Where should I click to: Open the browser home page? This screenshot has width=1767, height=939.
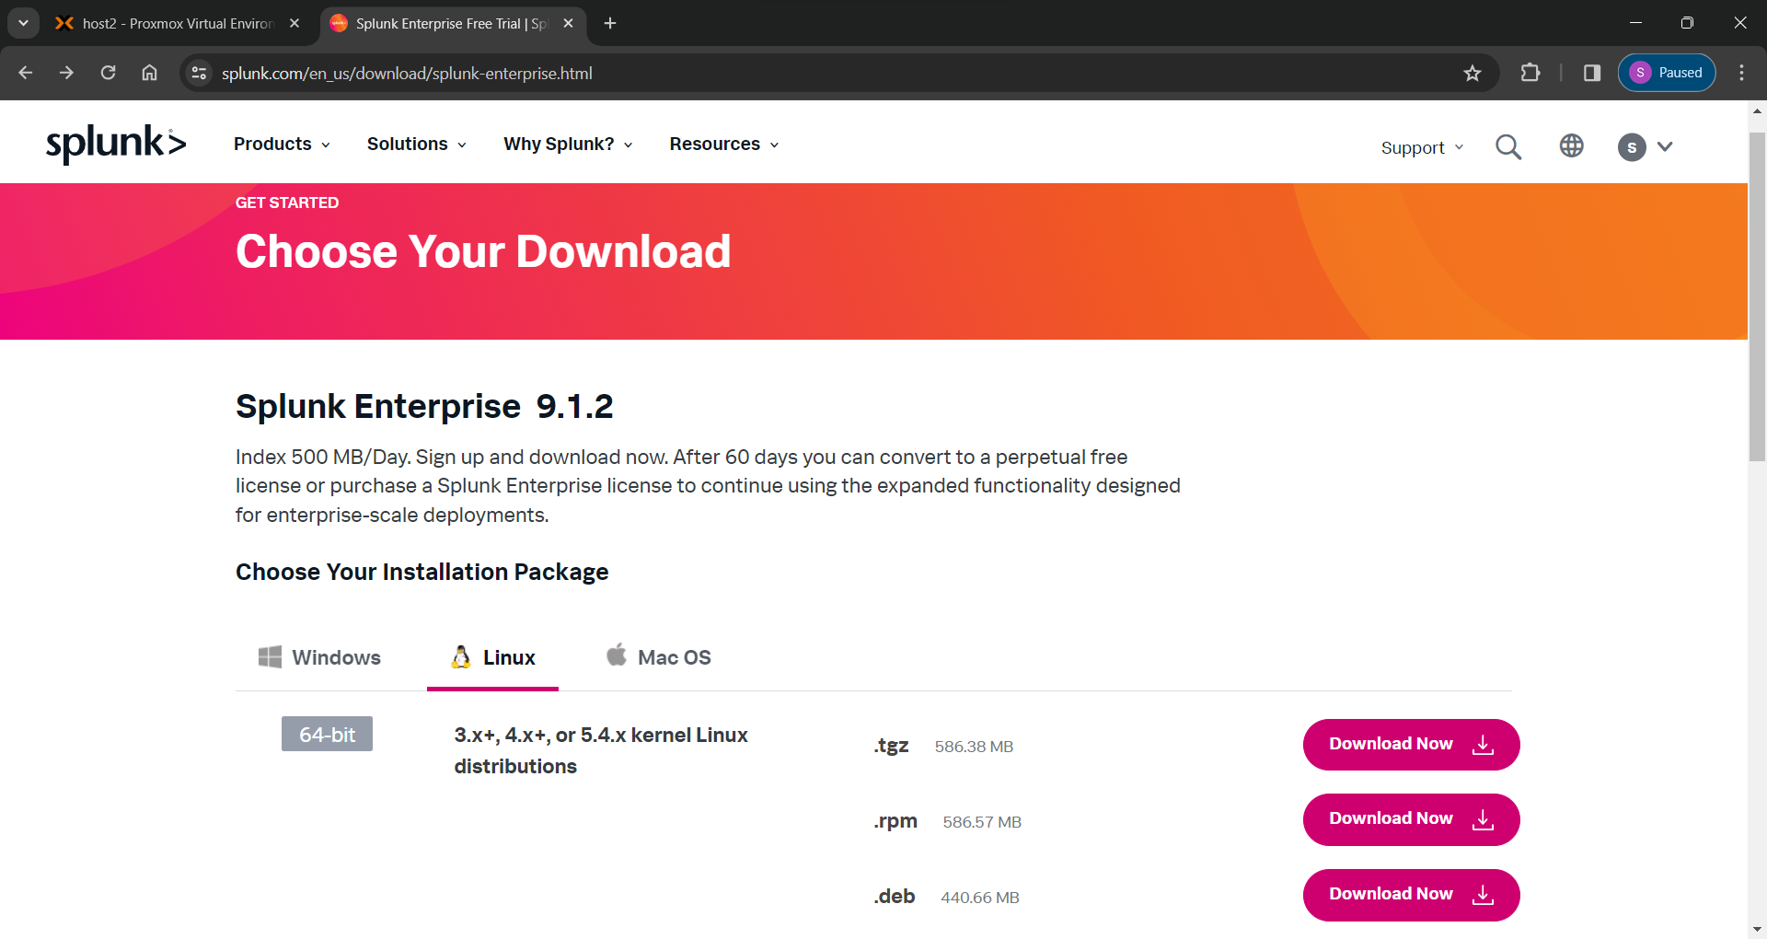click(x=149, y=73)
